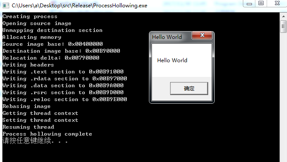The width and height of the screenshot is (287, 162).
Task: Click the scrollbar track below the thumb
Action: click(284, 97)
